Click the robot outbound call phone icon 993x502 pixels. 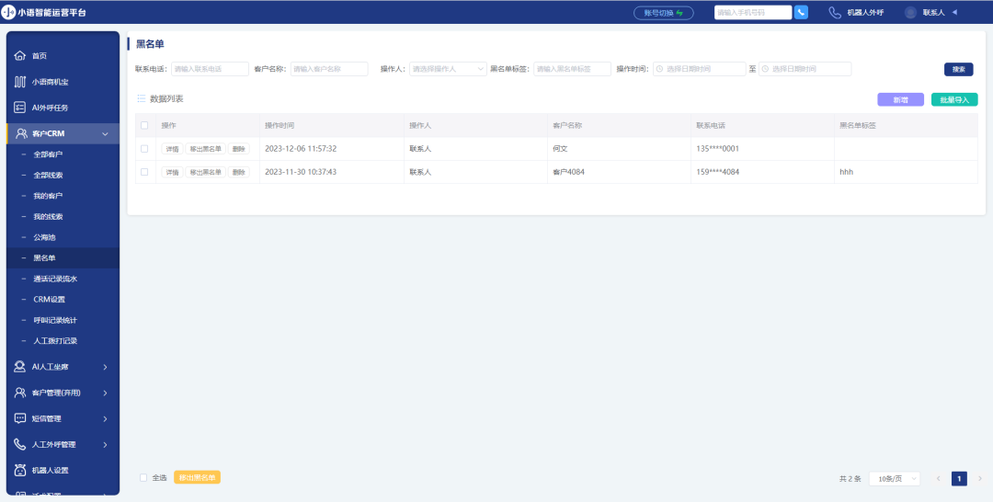pos(835,12)
